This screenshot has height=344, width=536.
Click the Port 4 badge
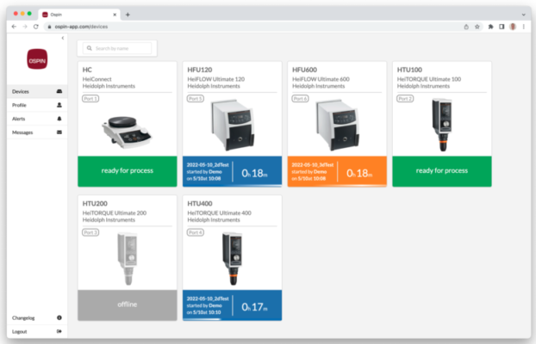[196, 232]
